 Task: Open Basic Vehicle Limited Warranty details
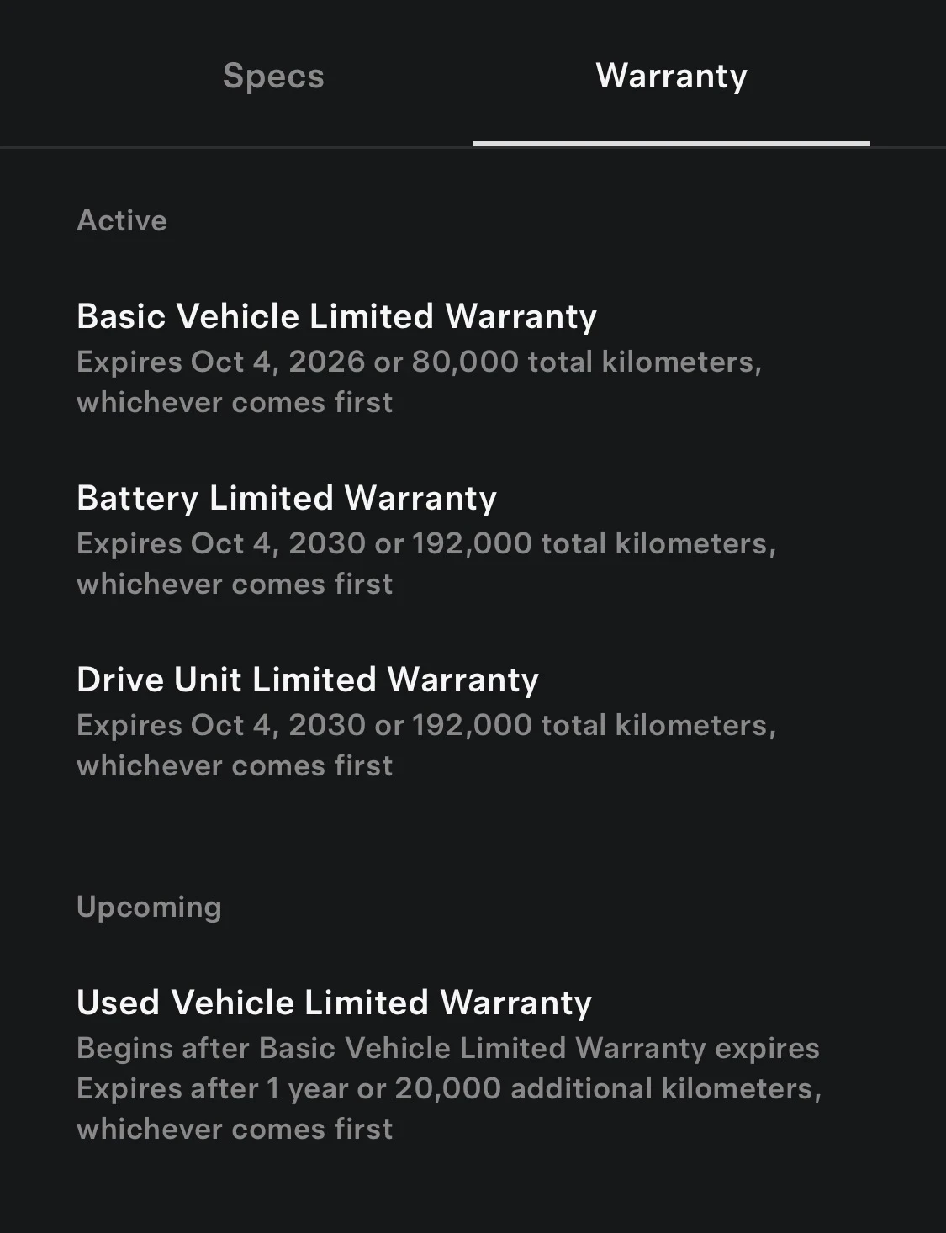(x=336, y=316)
